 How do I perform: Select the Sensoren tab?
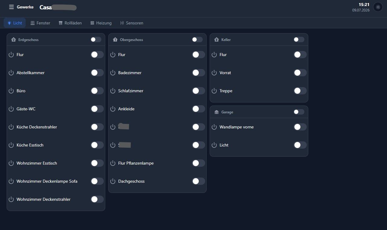tap(132, 23)
